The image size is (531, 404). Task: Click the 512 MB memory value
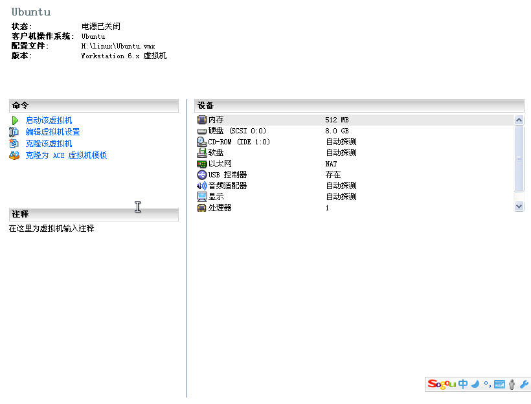337,120
